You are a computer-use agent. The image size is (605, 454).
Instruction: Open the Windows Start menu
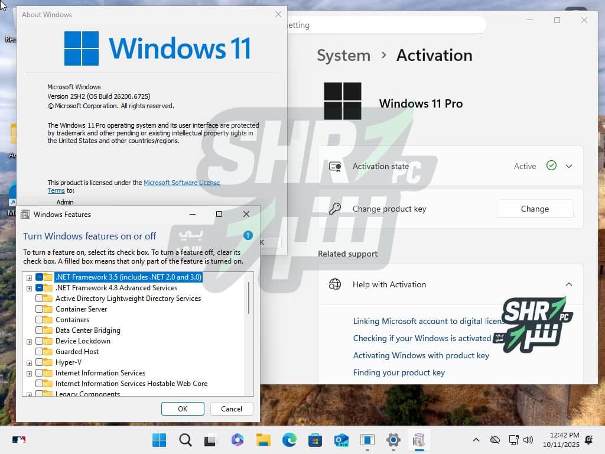(x=159, y=440)
